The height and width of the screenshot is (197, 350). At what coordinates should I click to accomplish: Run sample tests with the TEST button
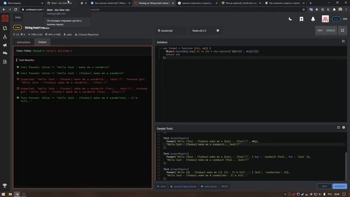pos(324,186)
